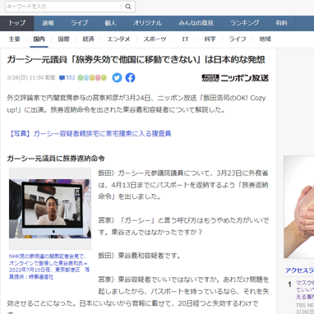Focus the キーワードを入力 search field
The image size is (314, 314).
tap(63, 7)
